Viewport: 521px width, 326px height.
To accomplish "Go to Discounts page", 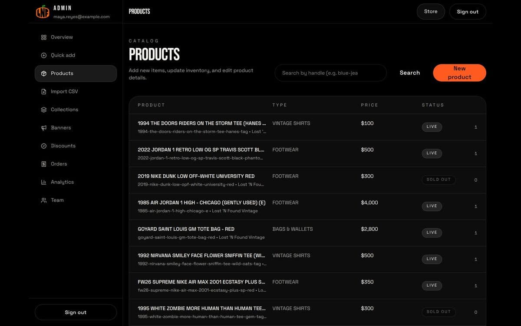I will pyautogui.click(x=76, y=146).
